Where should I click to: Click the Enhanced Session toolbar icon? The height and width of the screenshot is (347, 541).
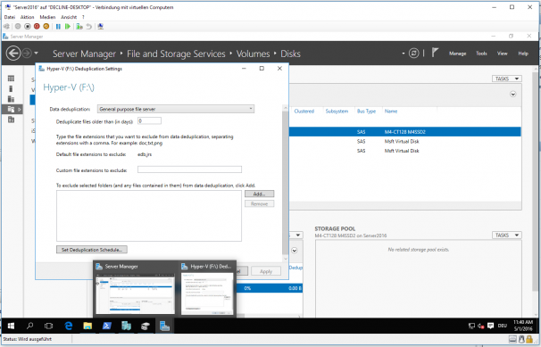tap(100, 26)
